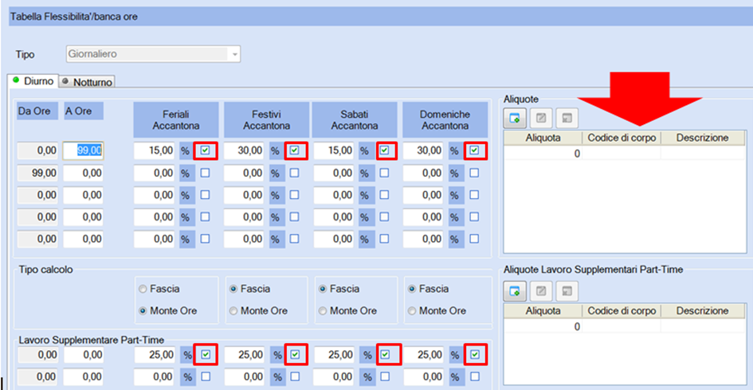The height and width of the screenshot is (390, 753).
Task: Select Monte Ore calculation for Sabati
Action: (347, 311)
